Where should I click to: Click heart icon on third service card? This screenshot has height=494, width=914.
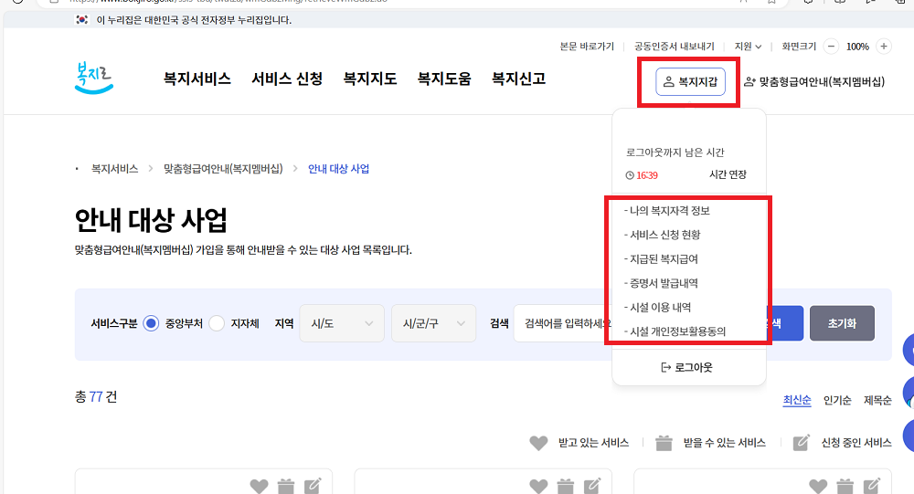pyautogui.click(x=818, y=486)
